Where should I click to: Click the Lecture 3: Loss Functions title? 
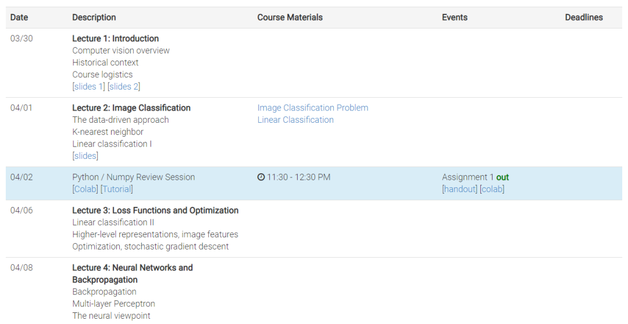coord(155,211)
